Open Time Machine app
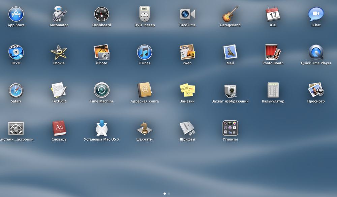The height and width of the screenshot is (197, 337). click(101, 90)
